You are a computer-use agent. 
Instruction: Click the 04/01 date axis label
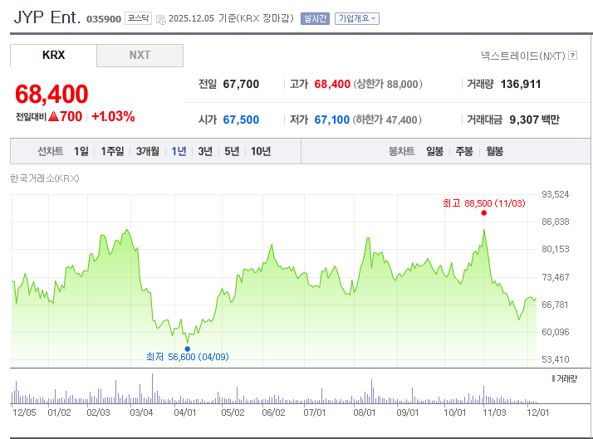point(185,412)
